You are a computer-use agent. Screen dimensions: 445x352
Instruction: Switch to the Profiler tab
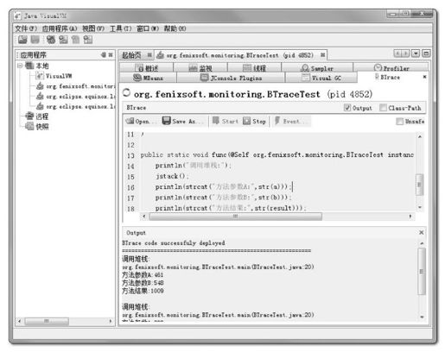point(391,68)
